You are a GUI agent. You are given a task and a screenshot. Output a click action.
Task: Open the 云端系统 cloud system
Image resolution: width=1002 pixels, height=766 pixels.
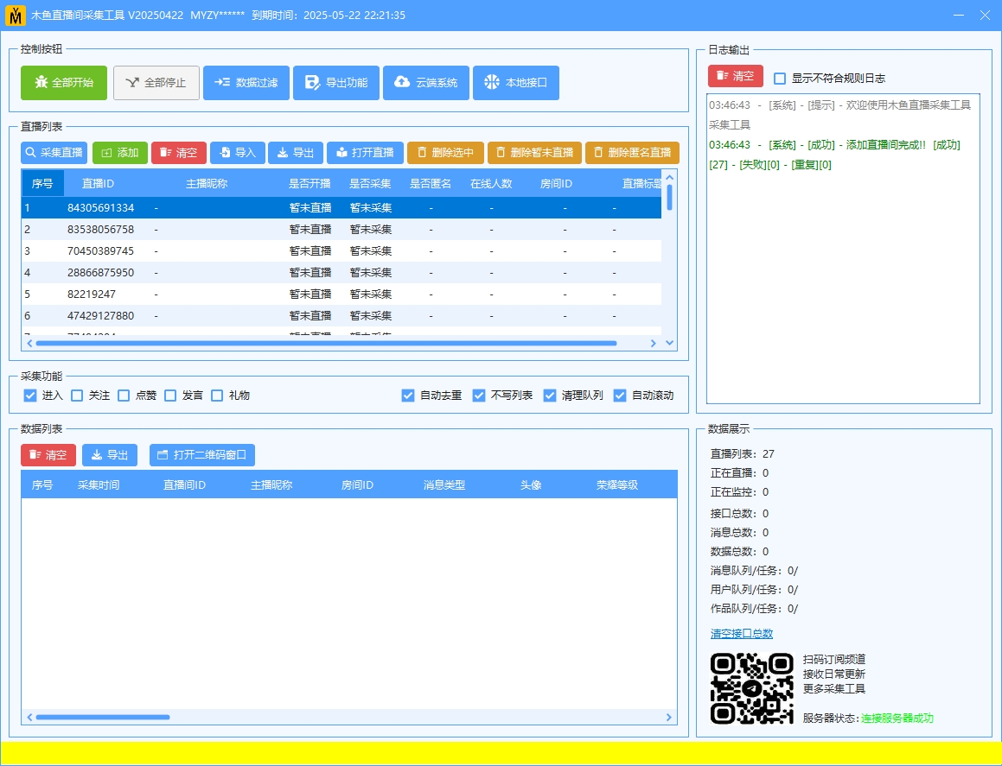coord(426,83)
